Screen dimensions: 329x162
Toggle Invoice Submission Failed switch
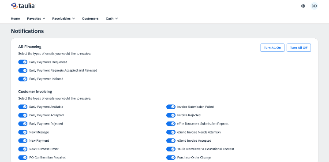pos(171,107)
